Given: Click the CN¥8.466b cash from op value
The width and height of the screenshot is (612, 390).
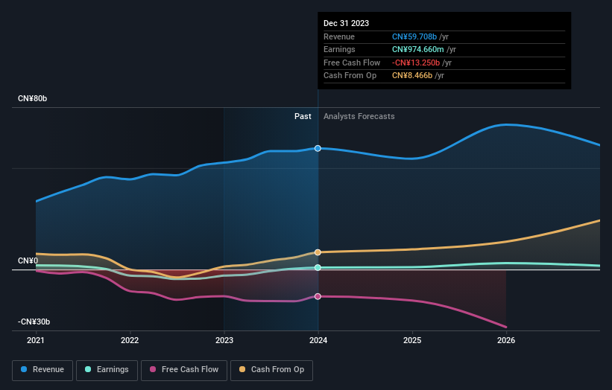Looking at the screenshot, I should [412, 76].
